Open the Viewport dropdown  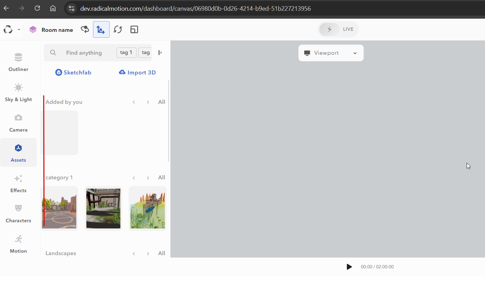tap(331, 53)
